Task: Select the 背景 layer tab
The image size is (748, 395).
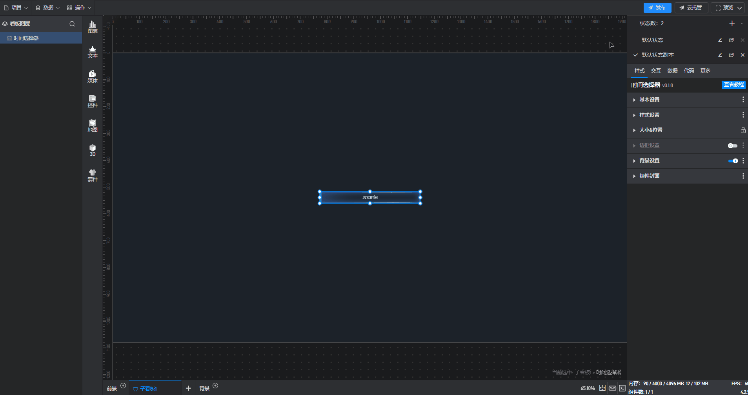Action: pyautogui.click(x=204, y=388)
